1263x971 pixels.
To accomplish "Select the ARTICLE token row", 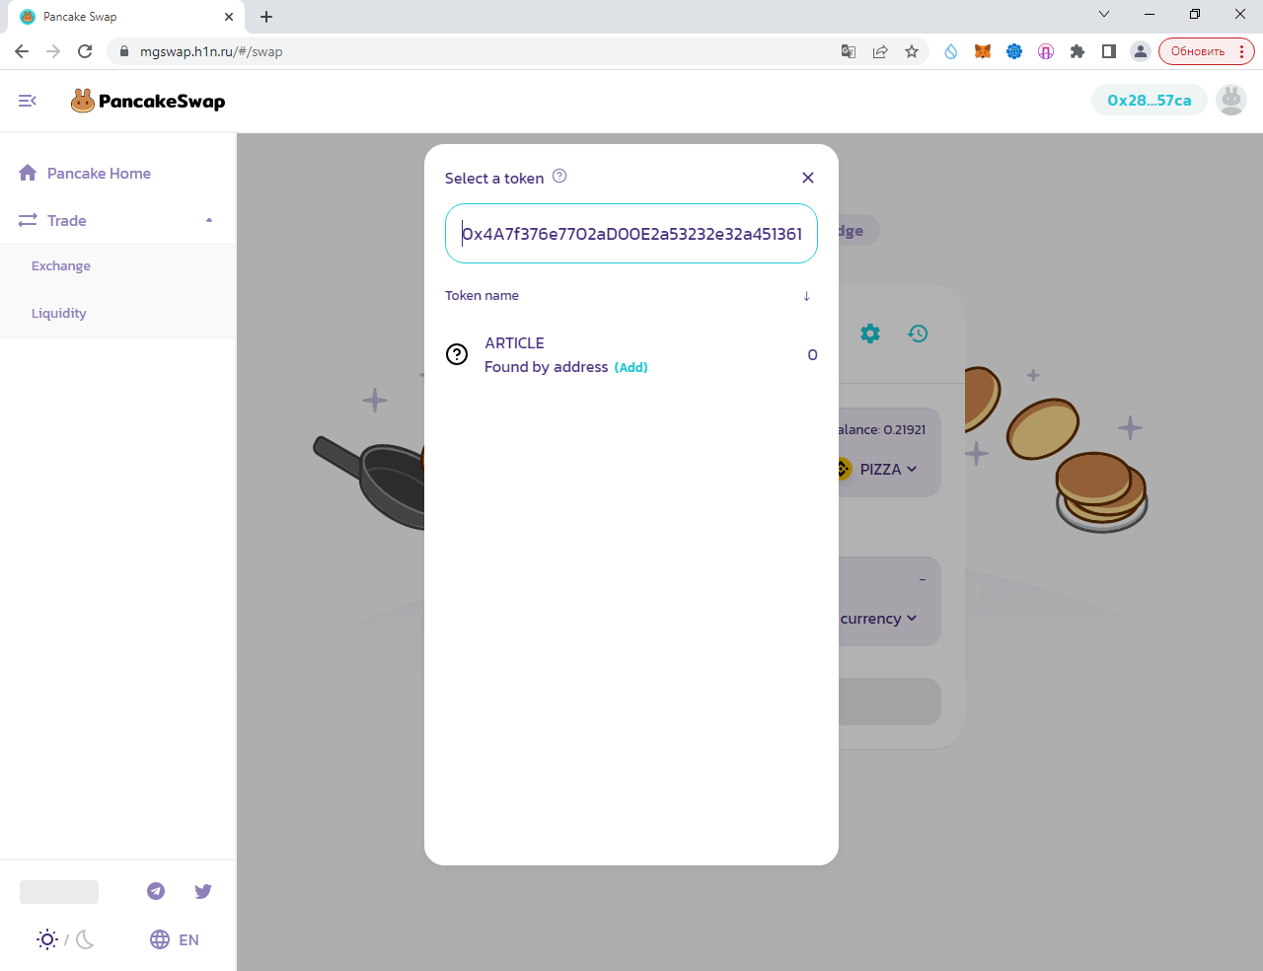I will click(631, 354).
